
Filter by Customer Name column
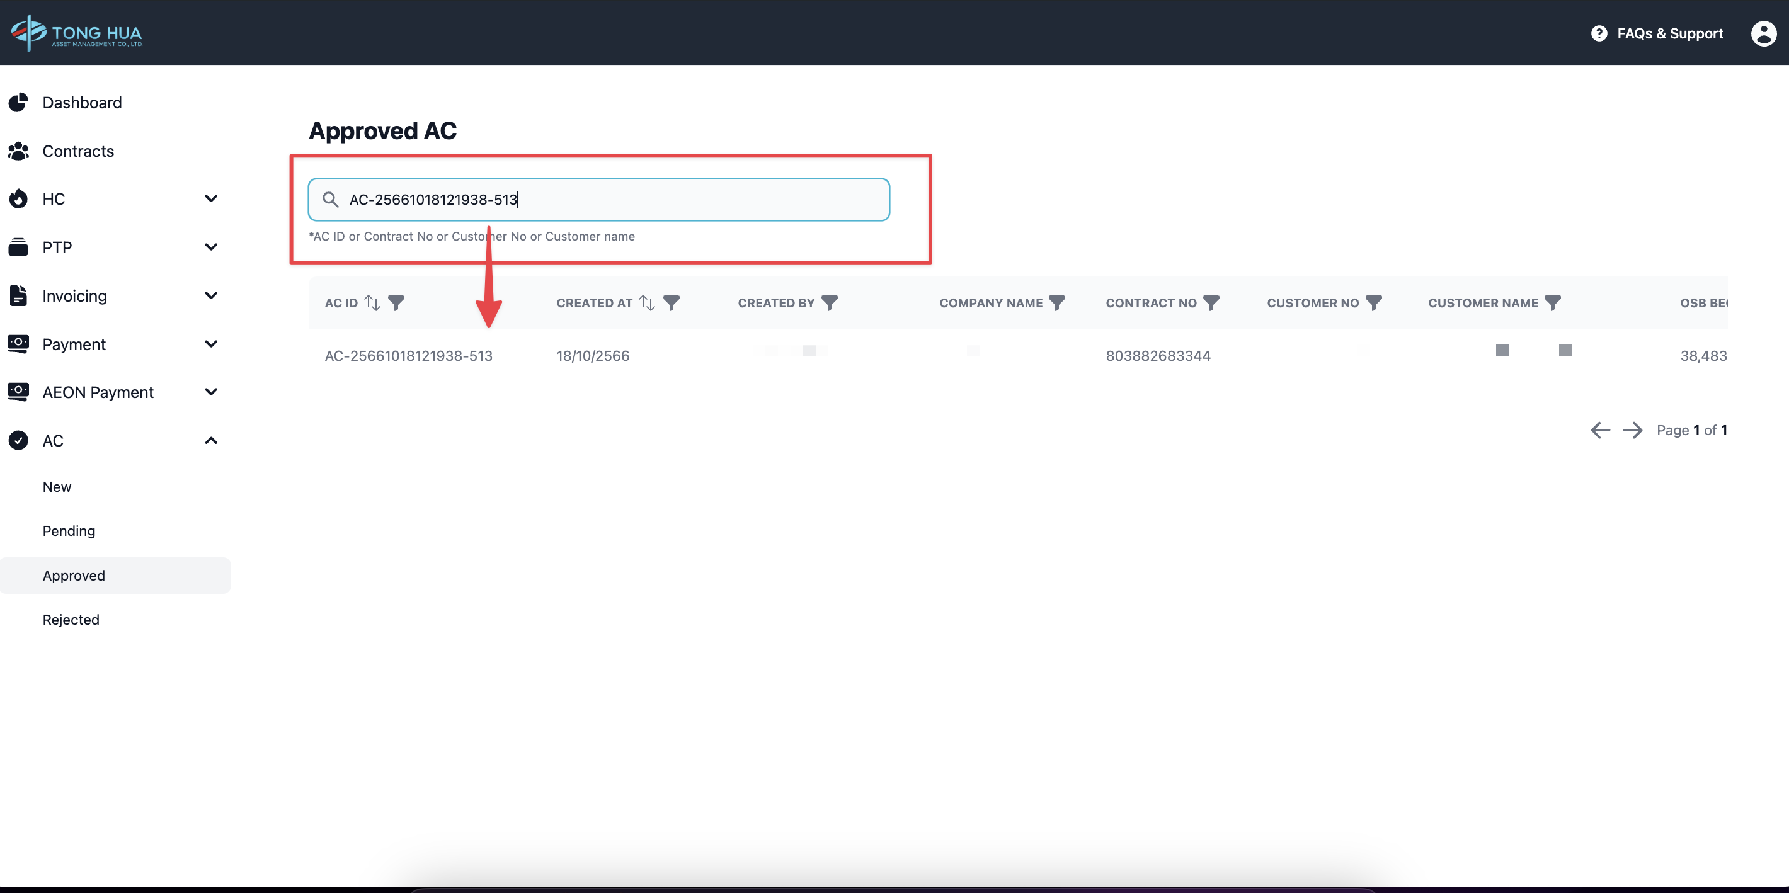(1552, 303)
